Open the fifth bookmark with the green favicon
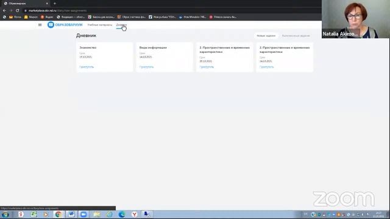 [101, 17]
